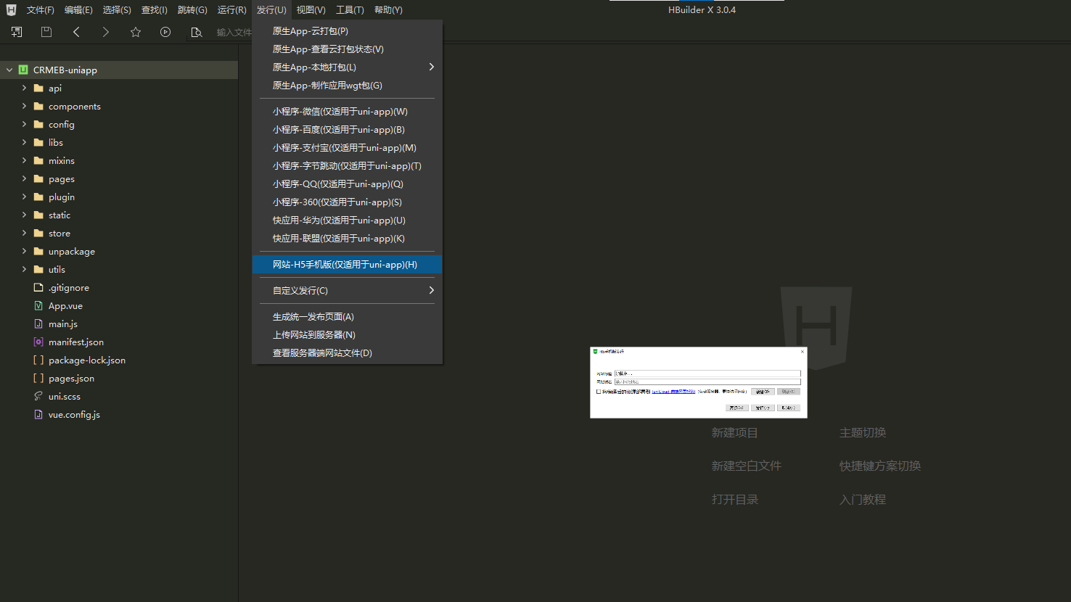Click the components folder icon
Screen dimensions: 1071x602
pyautogui.click(x=38, y=106)
